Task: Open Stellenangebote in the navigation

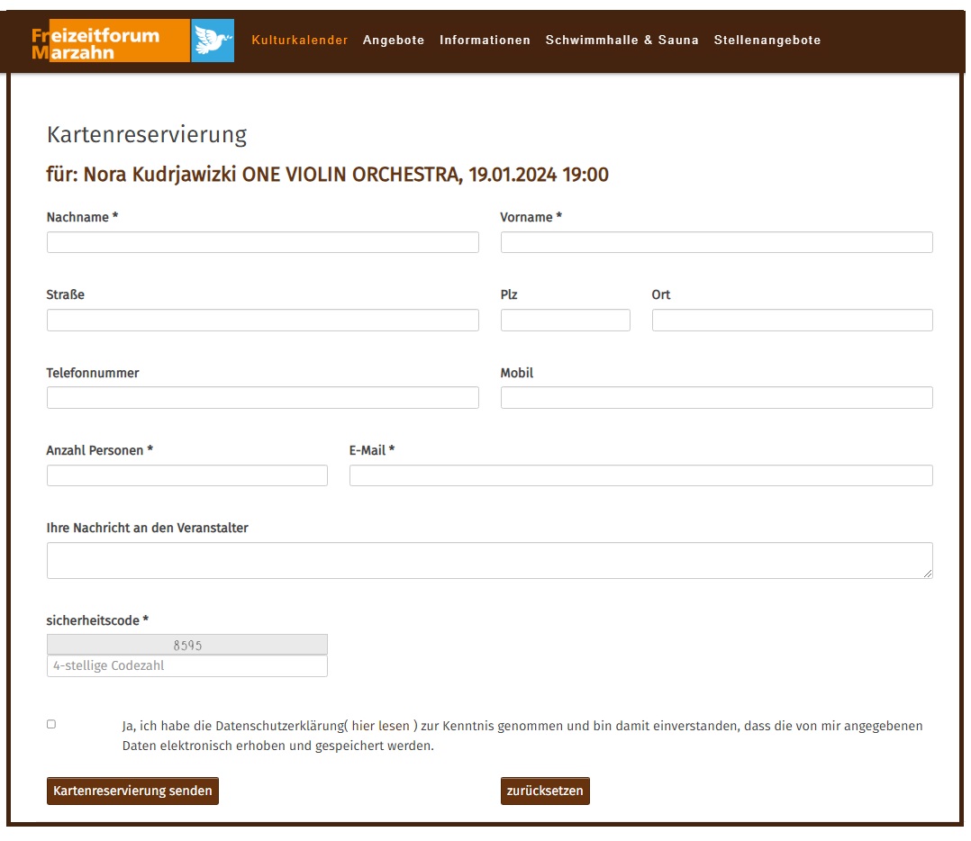Action: [767, 41]
